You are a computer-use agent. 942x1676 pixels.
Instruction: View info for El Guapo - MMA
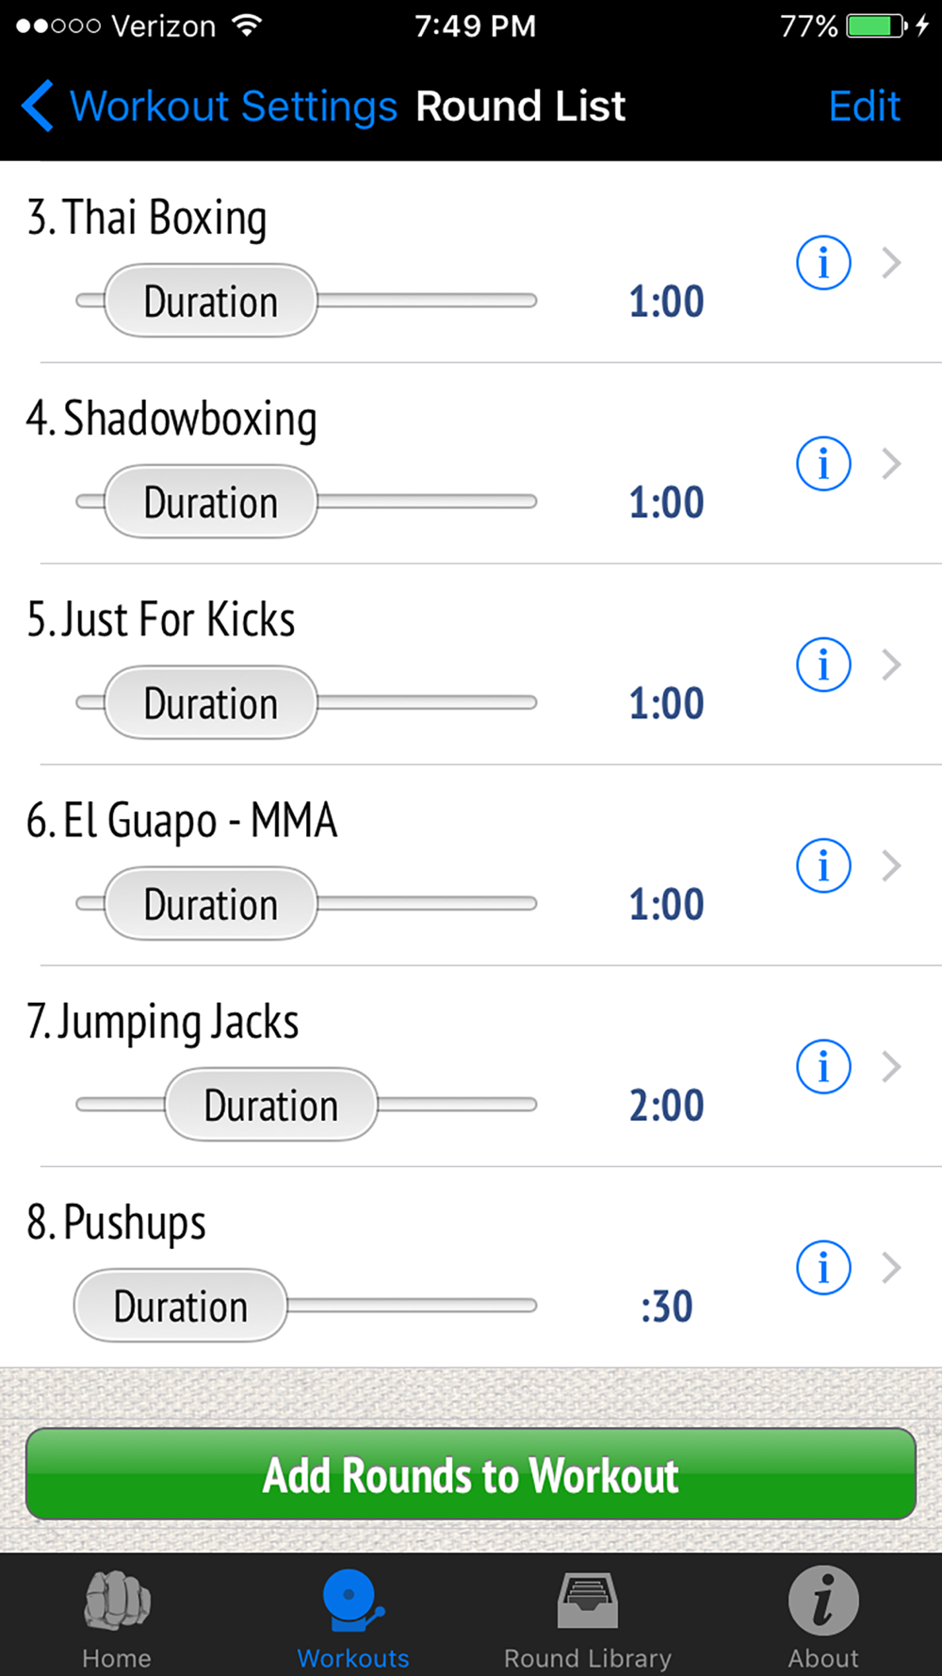tap(823, 865)
